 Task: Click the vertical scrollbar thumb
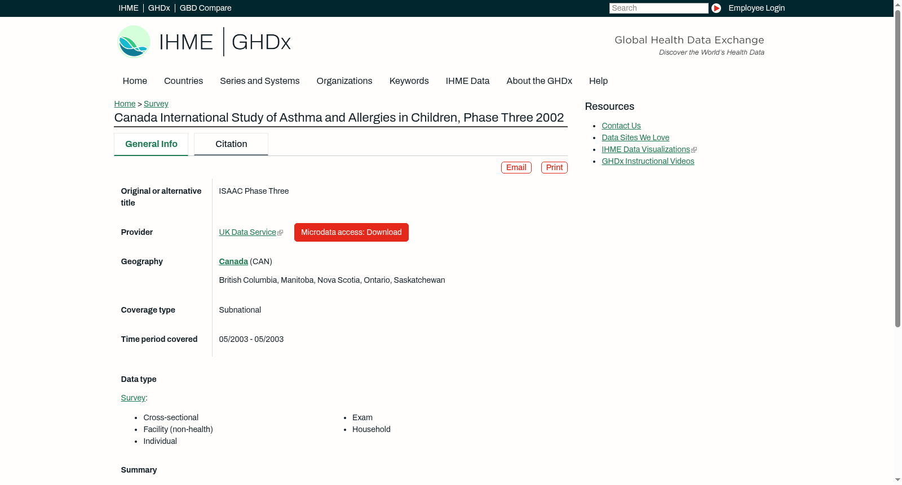coord(897,168)
